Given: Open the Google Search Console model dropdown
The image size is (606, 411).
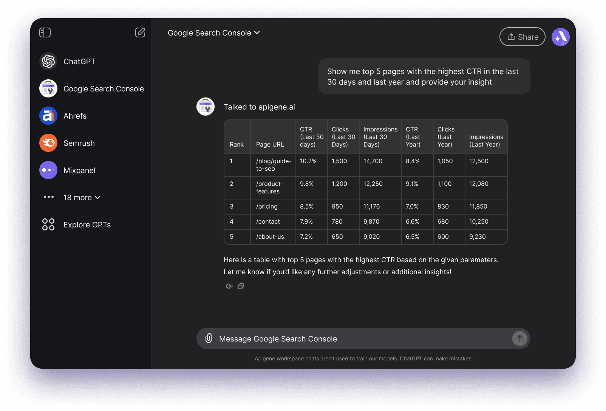Looking at the screenshot, I should click(x=214, y=33).
